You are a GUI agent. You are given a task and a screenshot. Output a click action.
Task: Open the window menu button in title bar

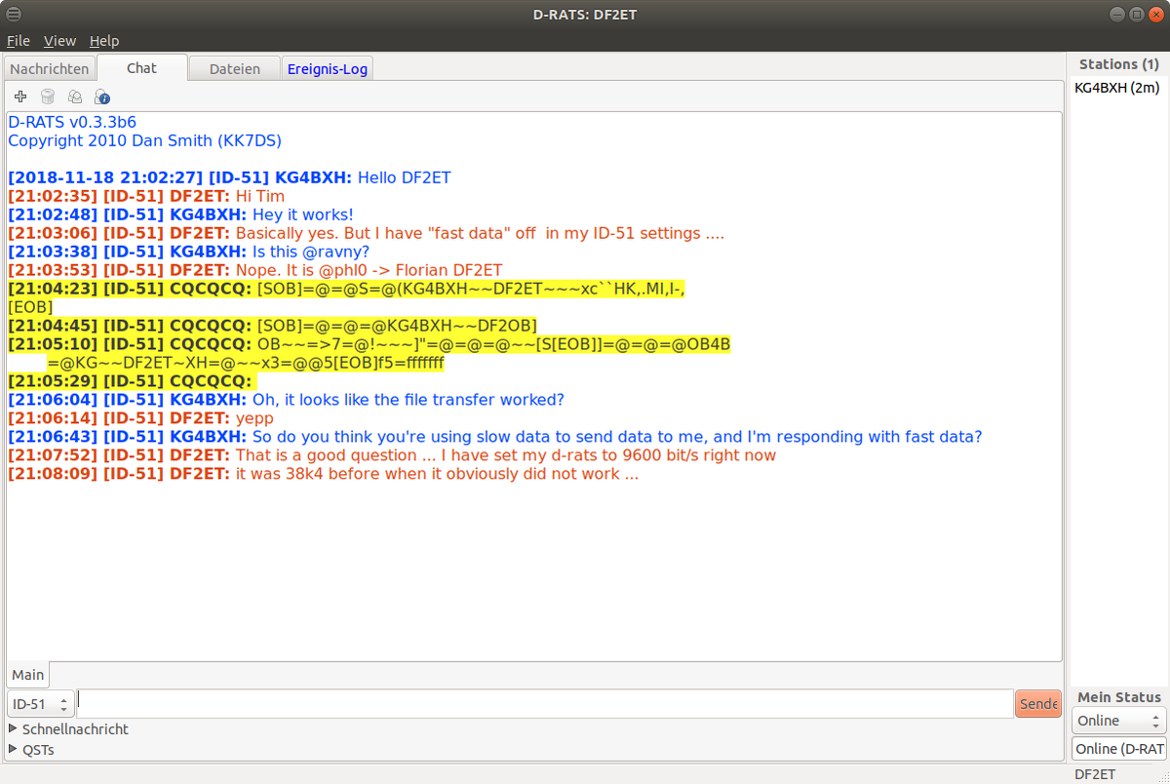(13, 14)
